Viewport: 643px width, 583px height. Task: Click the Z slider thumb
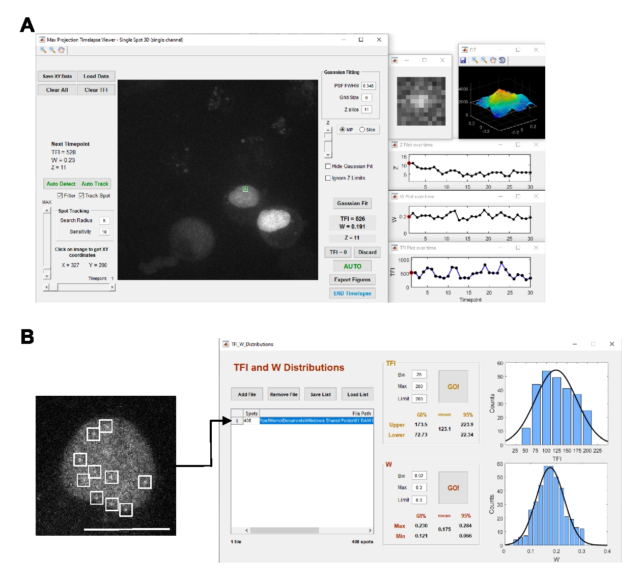click(328, 137)
